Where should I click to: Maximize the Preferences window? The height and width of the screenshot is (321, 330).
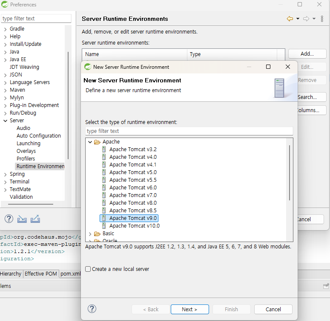click(x=300, y=4)
